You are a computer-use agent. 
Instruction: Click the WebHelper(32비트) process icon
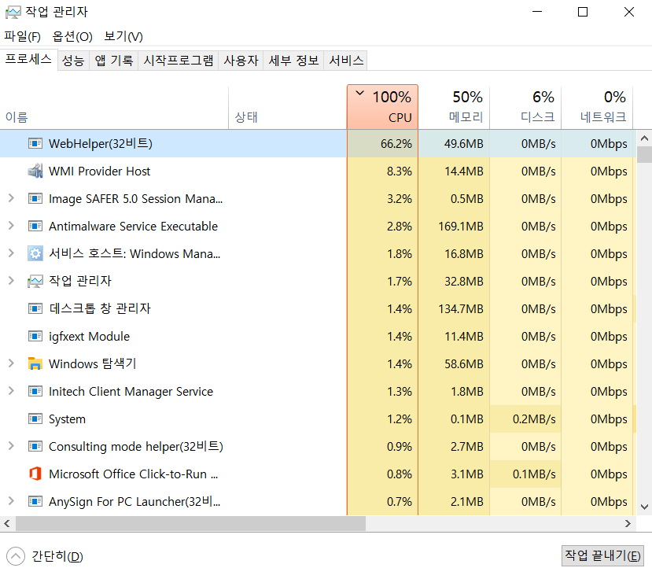click(x=35, y=143)
